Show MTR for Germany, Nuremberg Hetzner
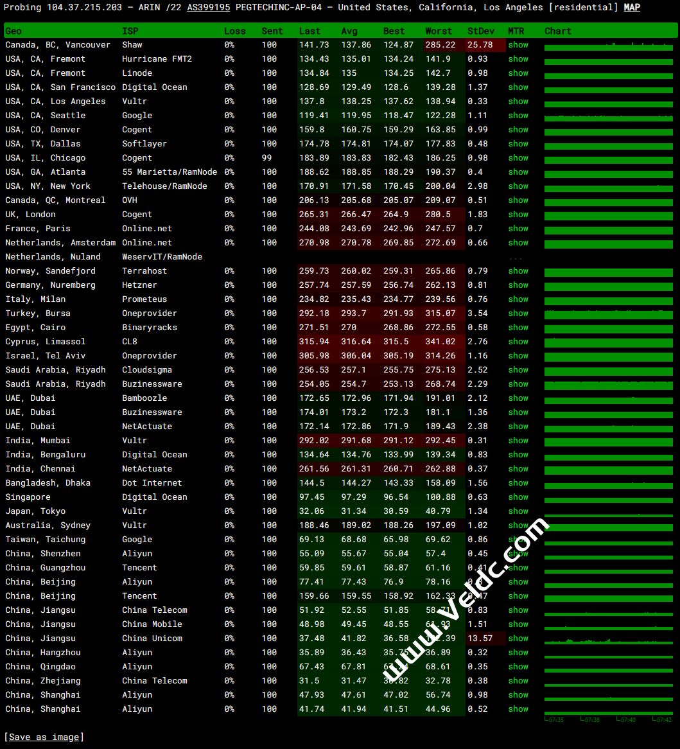Screen dimensions: 680x749 pyautogui.click(x=518, y=285)
